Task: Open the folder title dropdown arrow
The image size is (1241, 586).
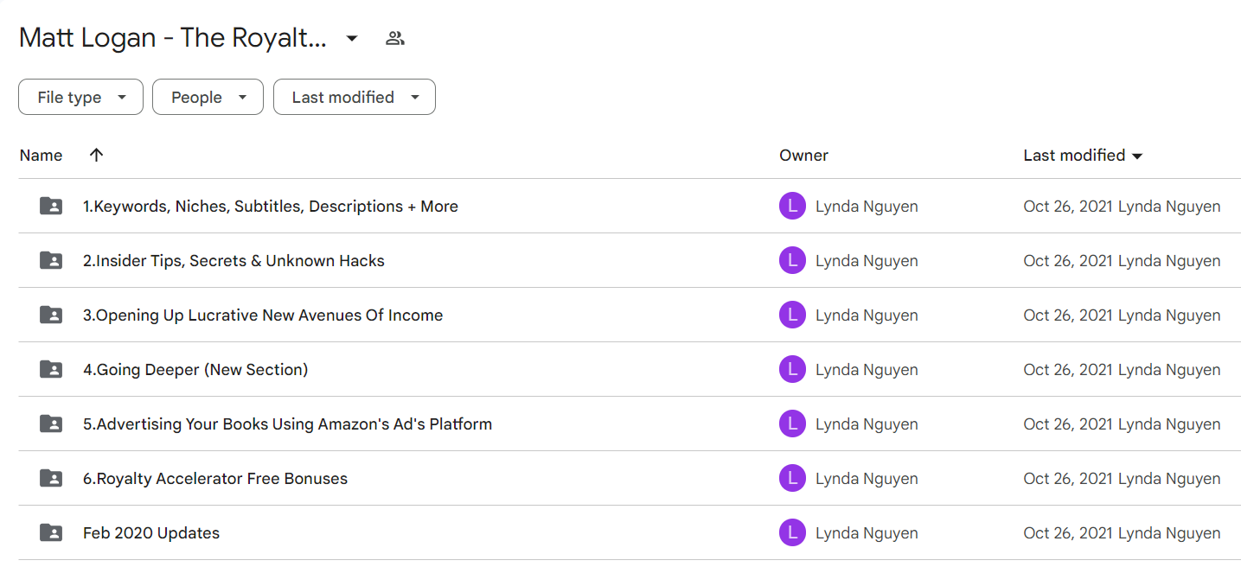Action: [x=352, y=38]
